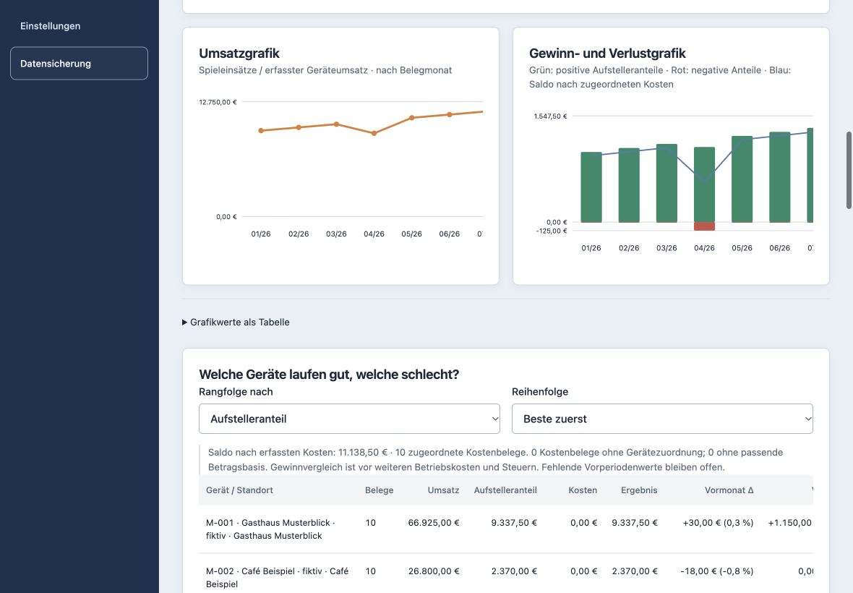Click the 05/26 data point in Umsatzgrafik
The image size is (853, 593).
412,117
